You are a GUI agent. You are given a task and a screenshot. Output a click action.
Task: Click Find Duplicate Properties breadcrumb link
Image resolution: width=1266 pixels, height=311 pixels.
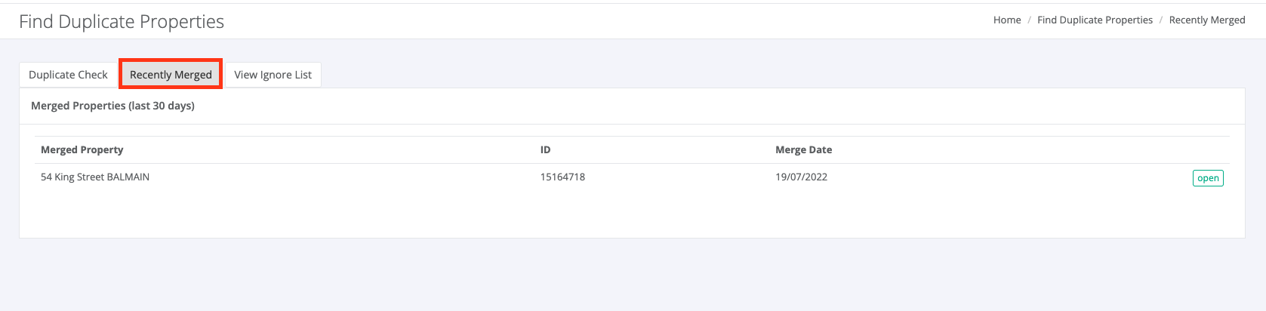(x=1095, y=20)
